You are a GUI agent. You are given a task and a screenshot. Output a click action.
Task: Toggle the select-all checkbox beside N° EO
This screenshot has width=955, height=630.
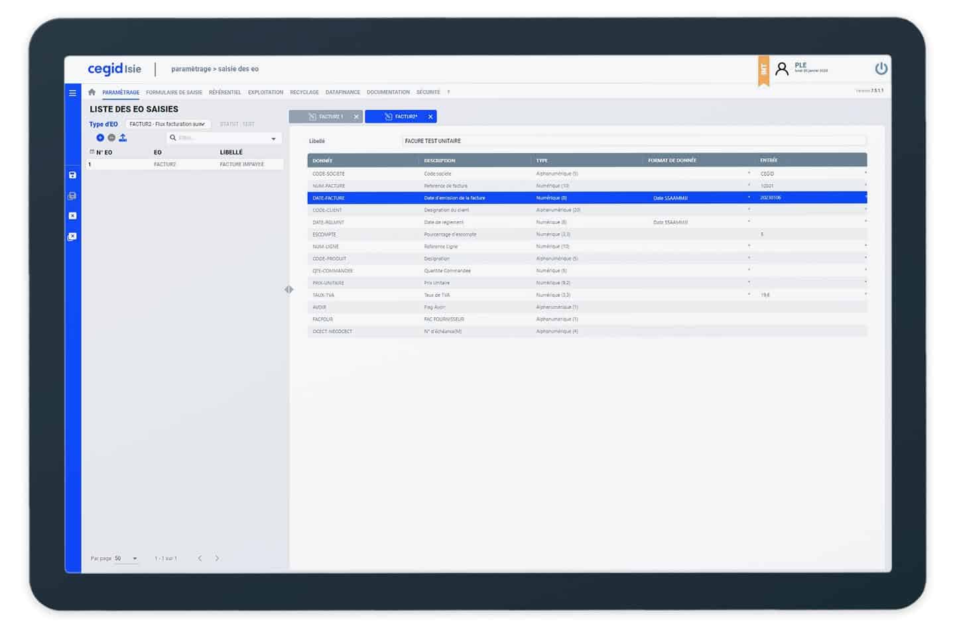[x=92, y=152]
